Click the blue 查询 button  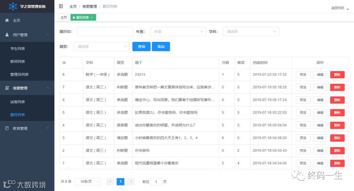click(x=141, y=46)
